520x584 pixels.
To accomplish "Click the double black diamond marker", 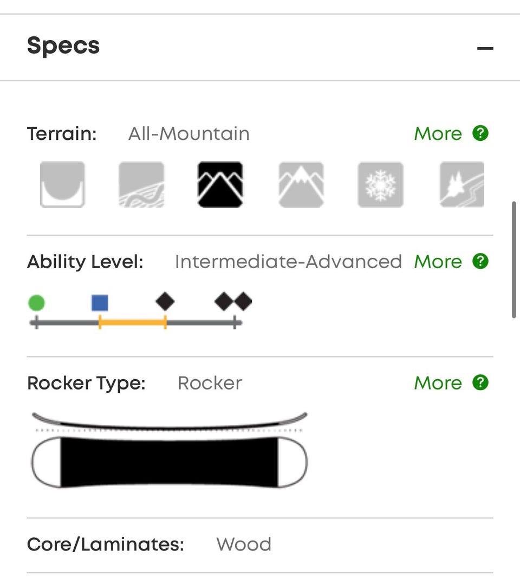I will [233, 302].
